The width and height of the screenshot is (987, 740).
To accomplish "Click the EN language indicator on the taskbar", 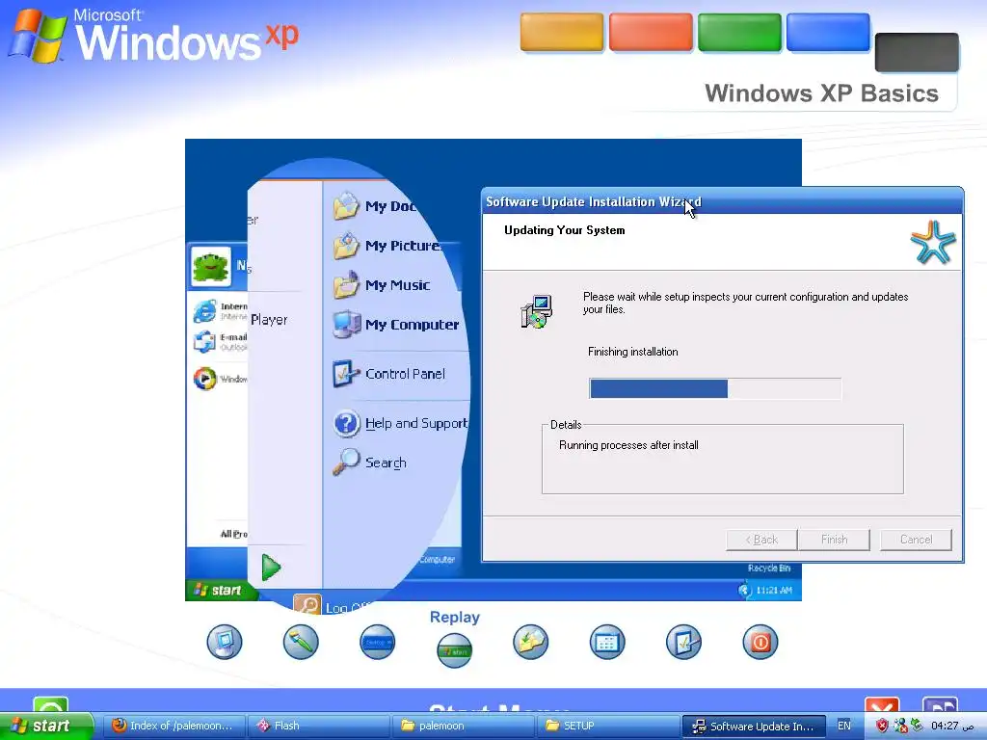I will pos(844,727).
